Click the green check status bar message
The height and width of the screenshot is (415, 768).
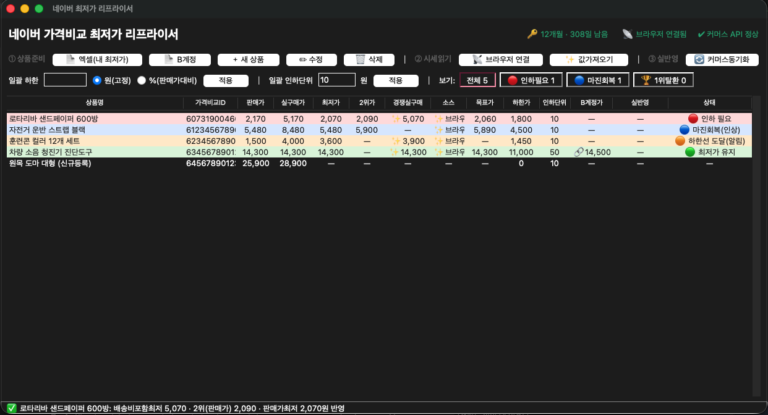(176, 408)
